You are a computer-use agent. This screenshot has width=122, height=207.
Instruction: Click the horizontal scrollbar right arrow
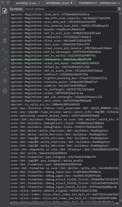point(117,203)
